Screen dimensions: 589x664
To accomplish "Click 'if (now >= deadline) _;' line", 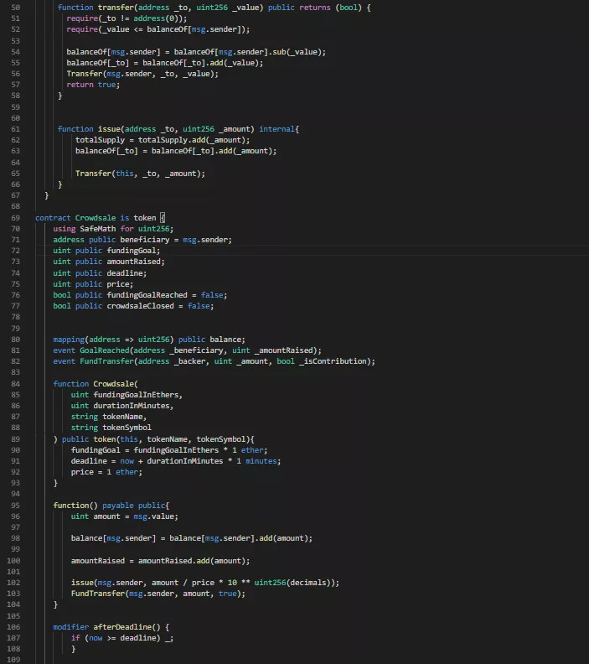I will (x=121, y=638).
